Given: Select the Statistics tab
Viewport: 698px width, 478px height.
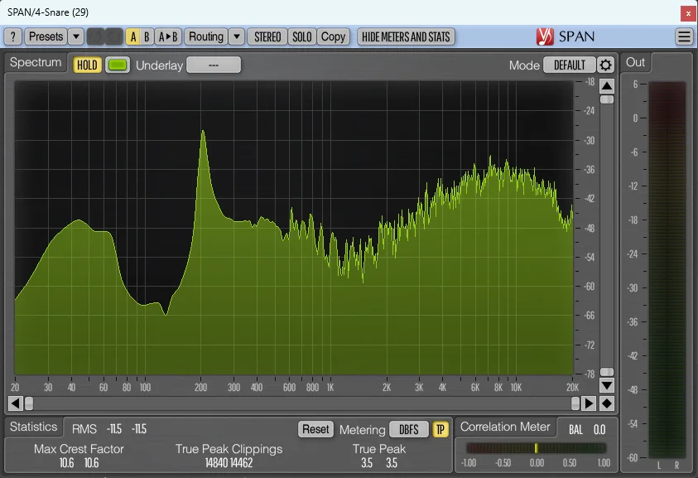Looking at the screenshot, I should coord(34,427).
